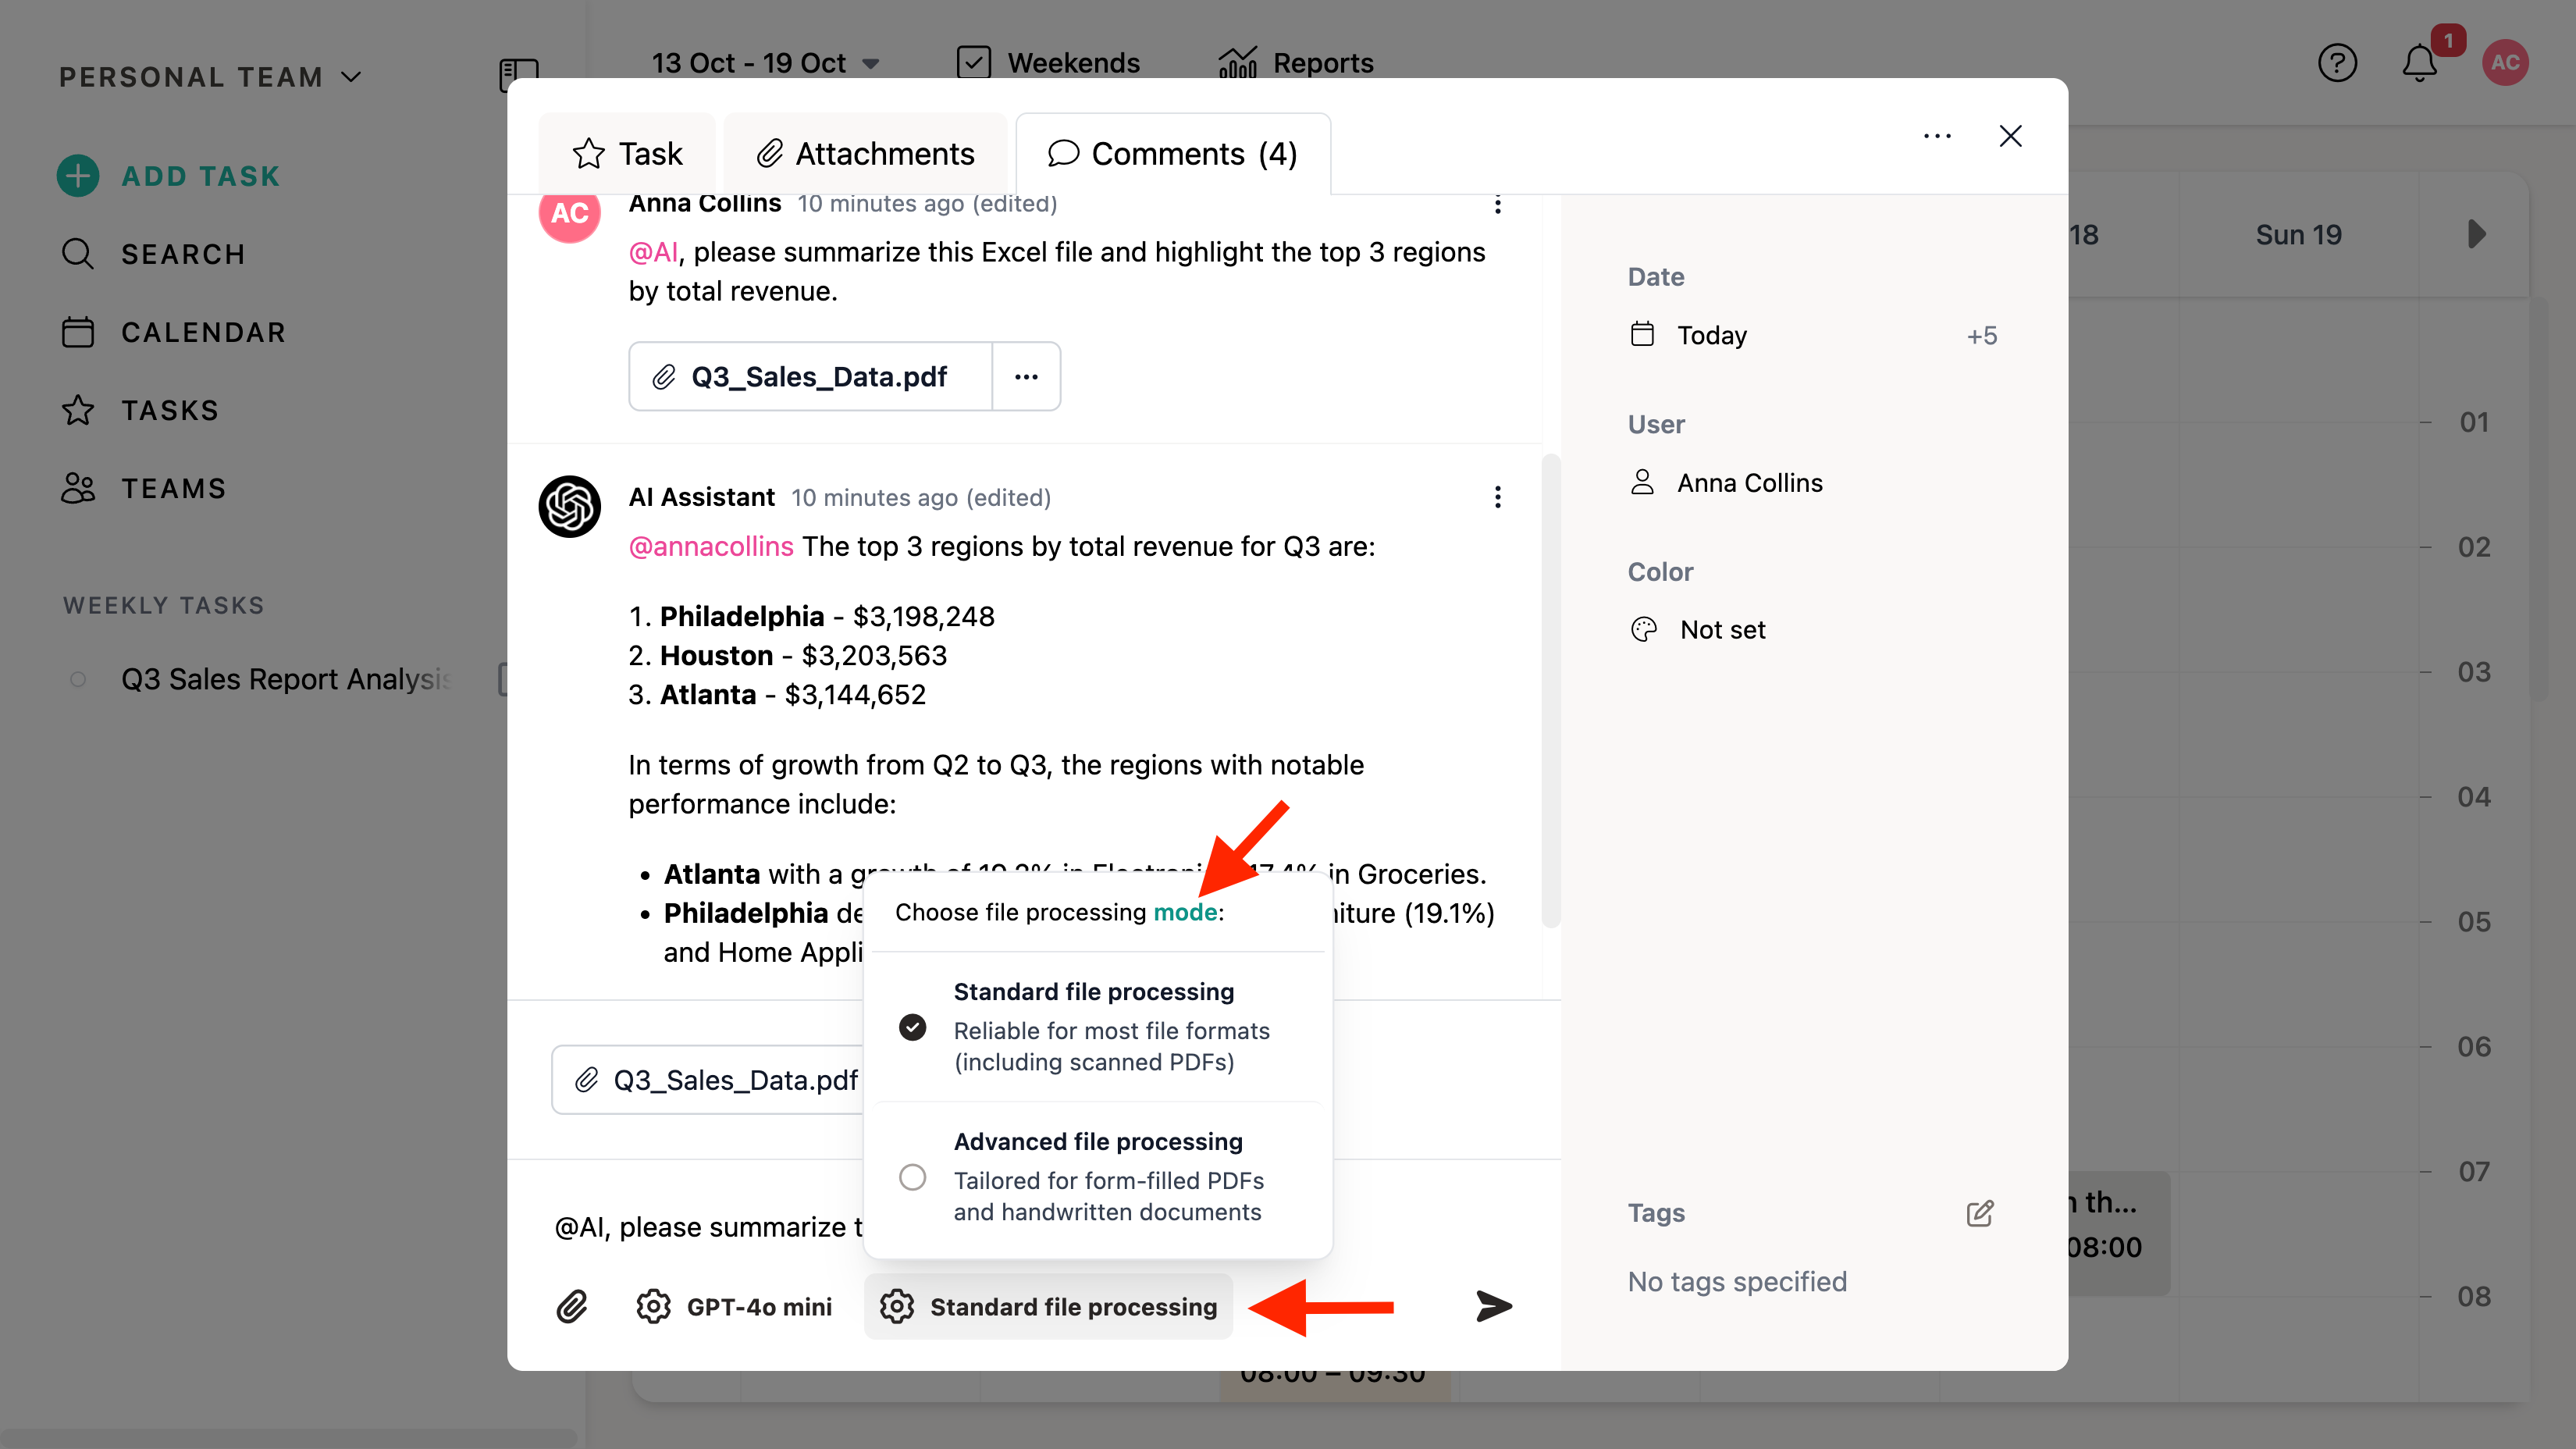Open AI Assistant comment three-dot menu
Screen dimensions: 2576x1449
point(1497,497)
